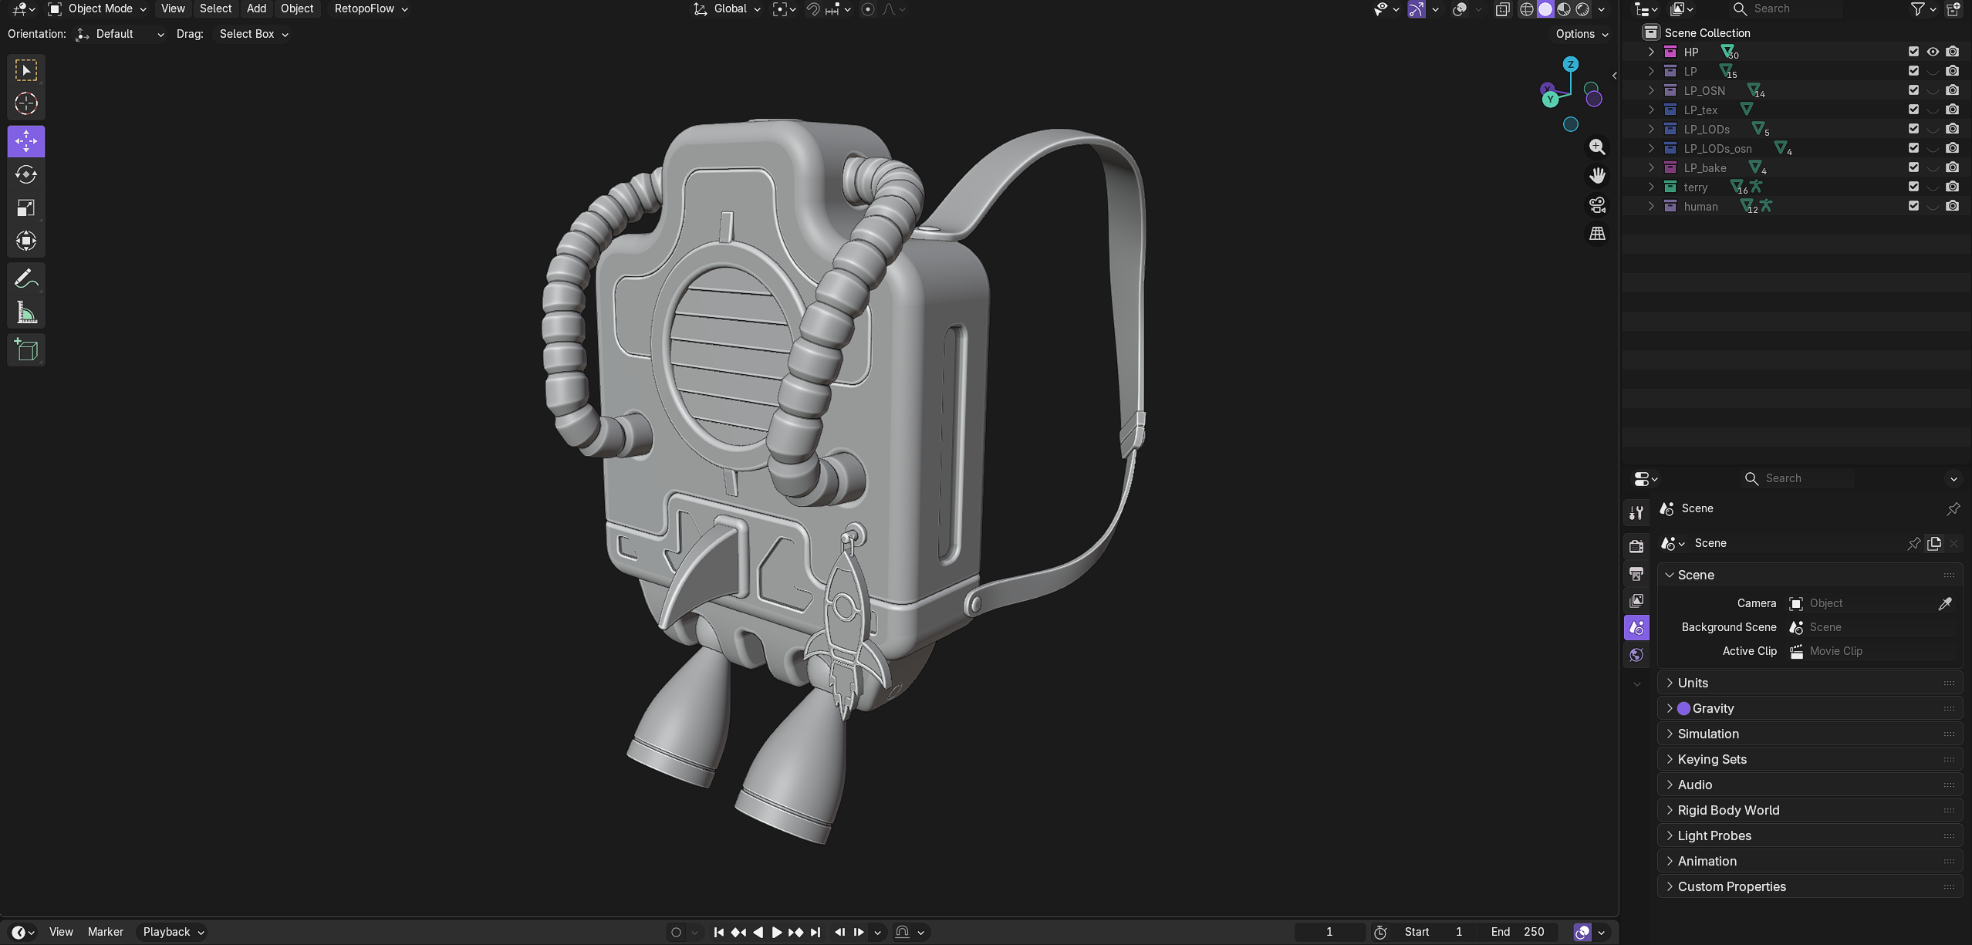Image resolution: width=1972 pixels, height=945 pixels.
Task: Choose the Scale tool
Action: pyautogui.click(x=25, y=208)
